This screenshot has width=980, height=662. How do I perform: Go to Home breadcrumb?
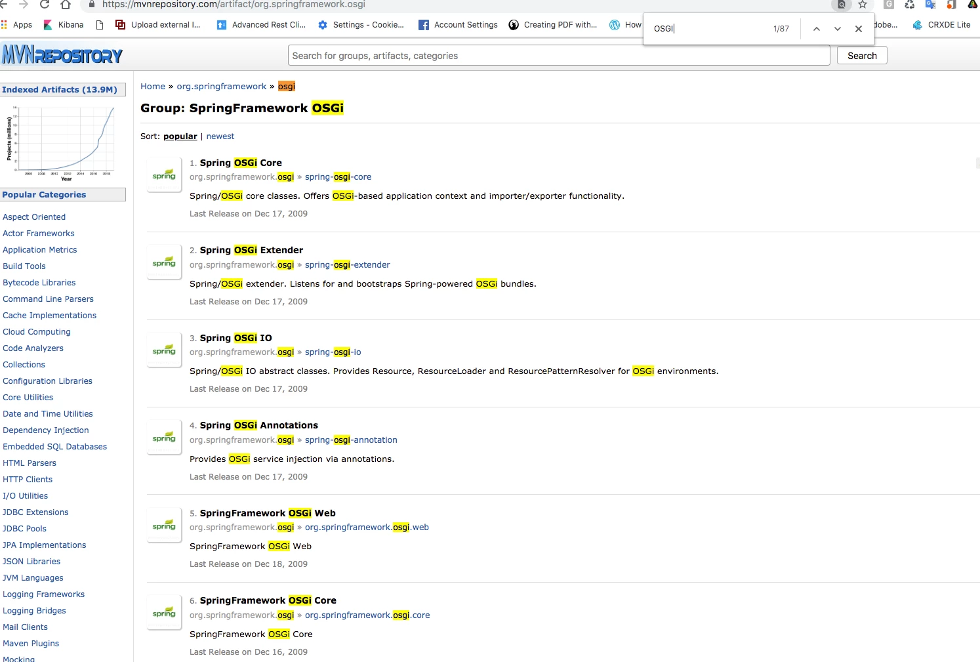pyautogui.click(x=153, y=87)
